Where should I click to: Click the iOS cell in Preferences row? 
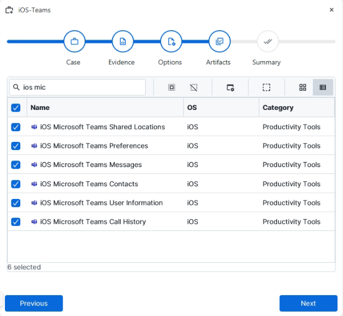click(192, 146)
